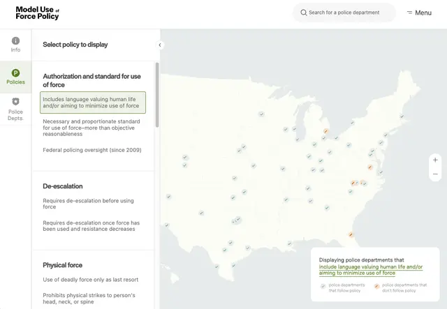This screenshot has width=447, height=309.
Task: Select Federal policing oversight policy
Action: (92, 150)
